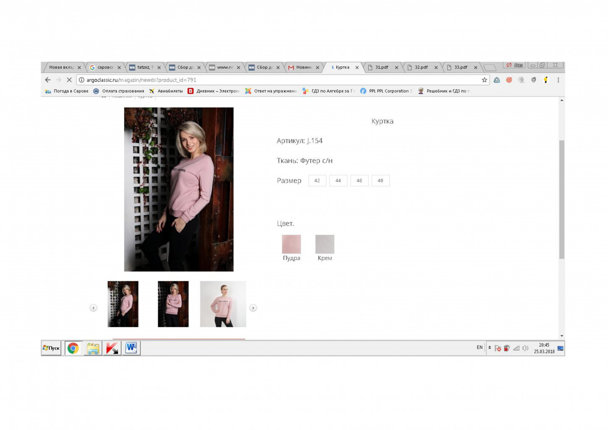
Task: Open Action Center flag icon in tray
Action: point(498,348)
